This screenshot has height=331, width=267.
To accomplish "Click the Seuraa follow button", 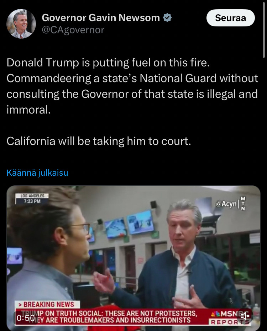I will click(x=230, y=18).
